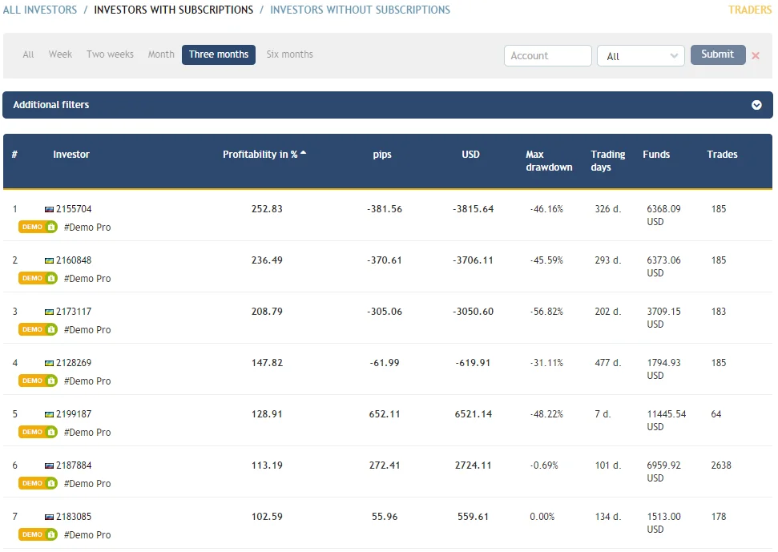
Task: Click profitability value 252.83
Action: click(x=267, y=209)
